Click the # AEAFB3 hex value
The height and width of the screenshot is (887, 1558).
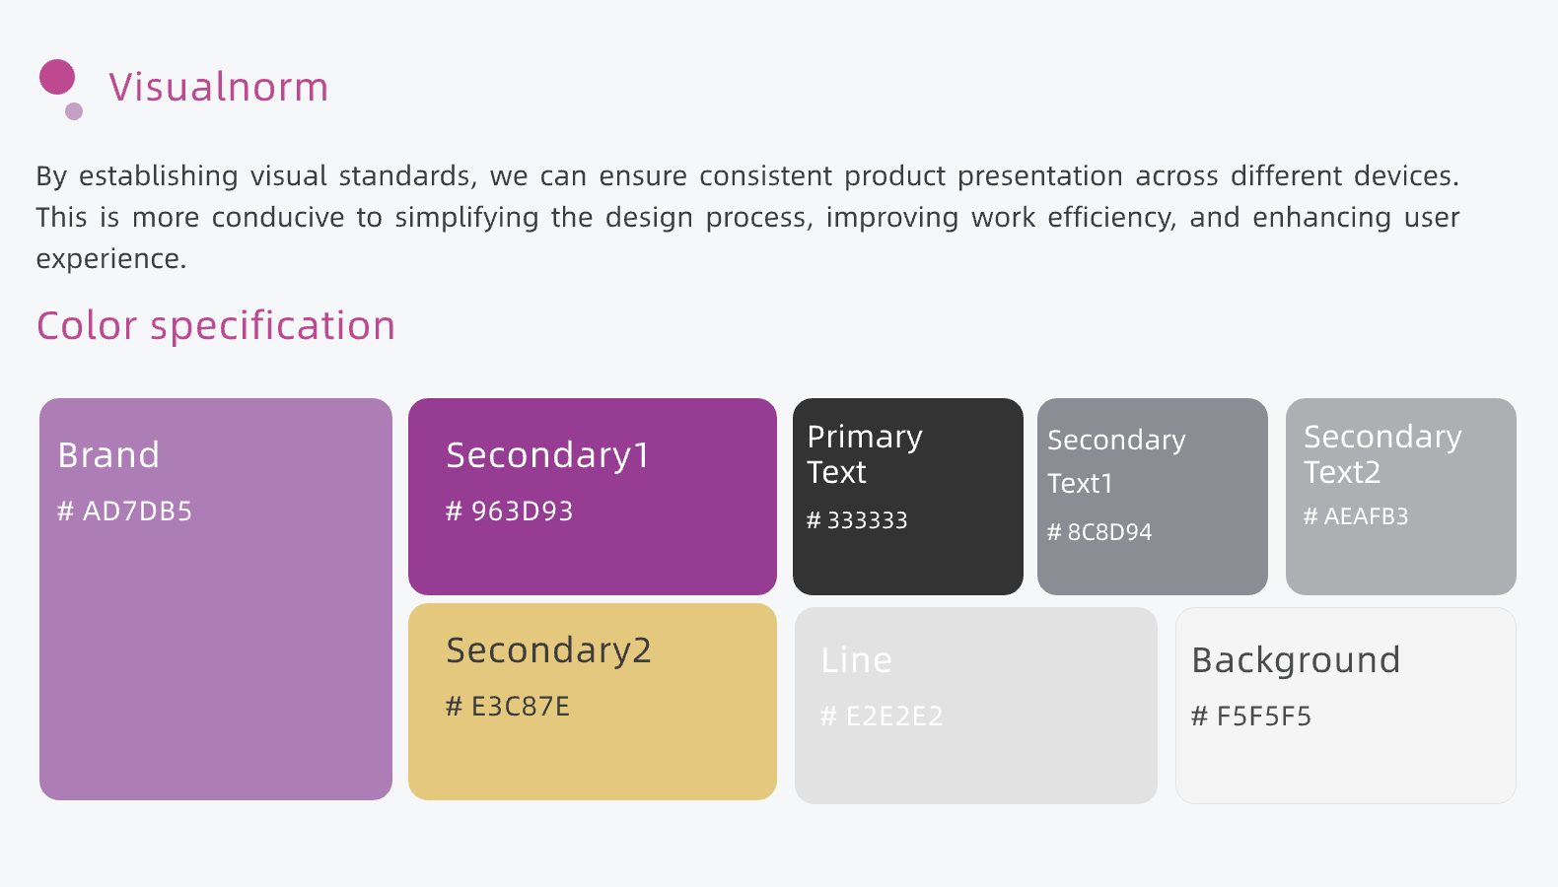pos(1356,516)
